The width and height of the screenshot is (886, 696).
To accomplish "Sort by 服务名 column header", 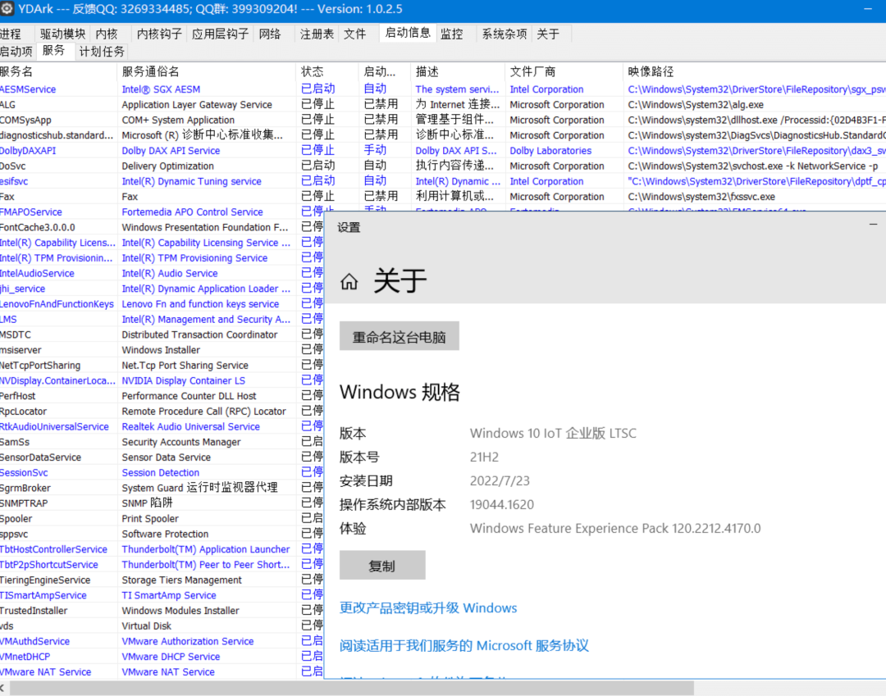I will pyautogui.click(x=58, y=71).
